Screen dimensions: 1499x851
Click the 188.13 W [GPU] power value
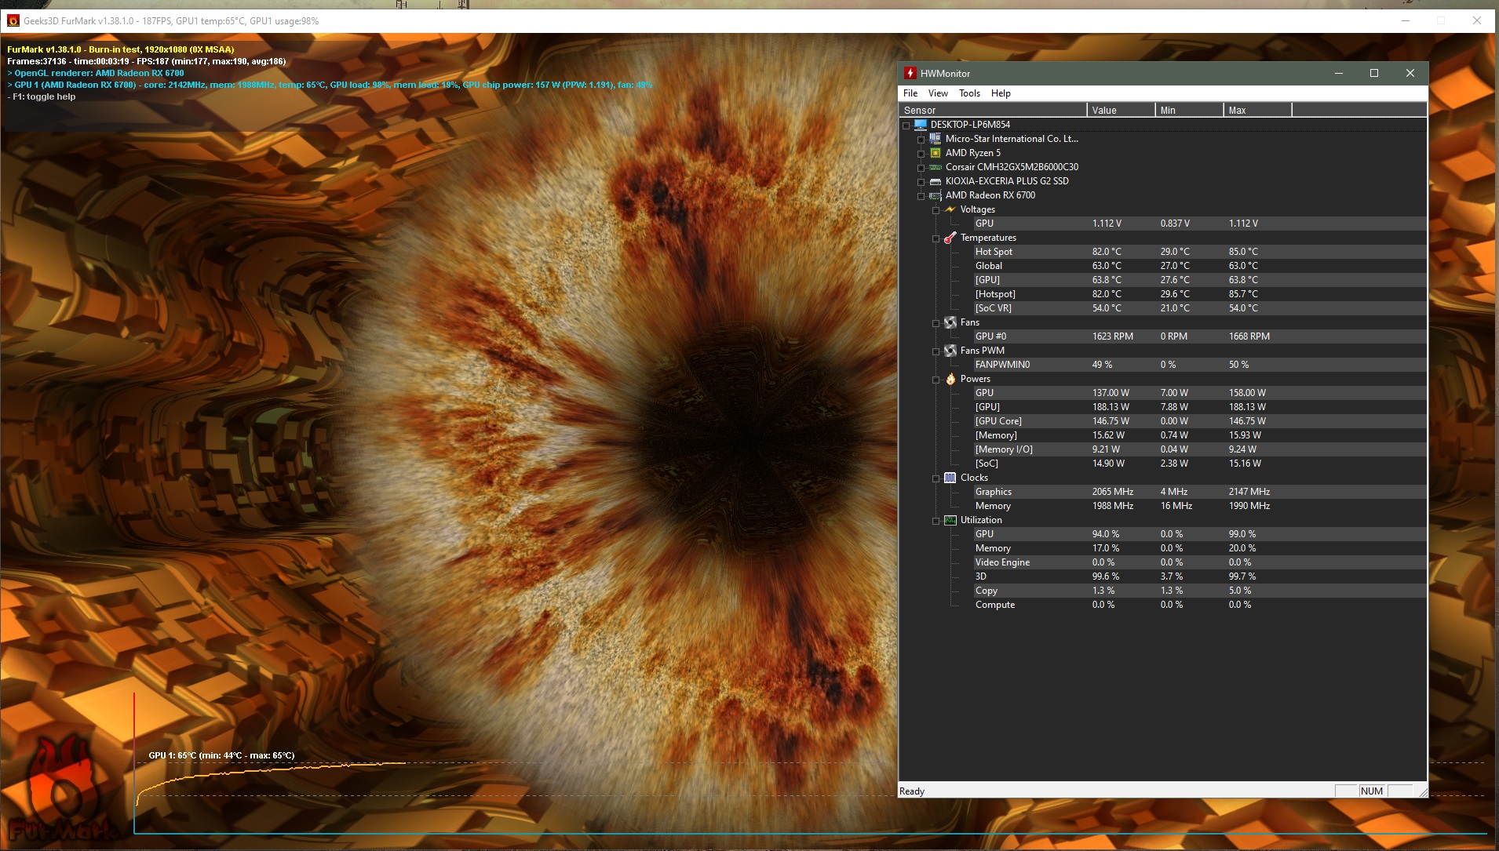pos(1111,407)
